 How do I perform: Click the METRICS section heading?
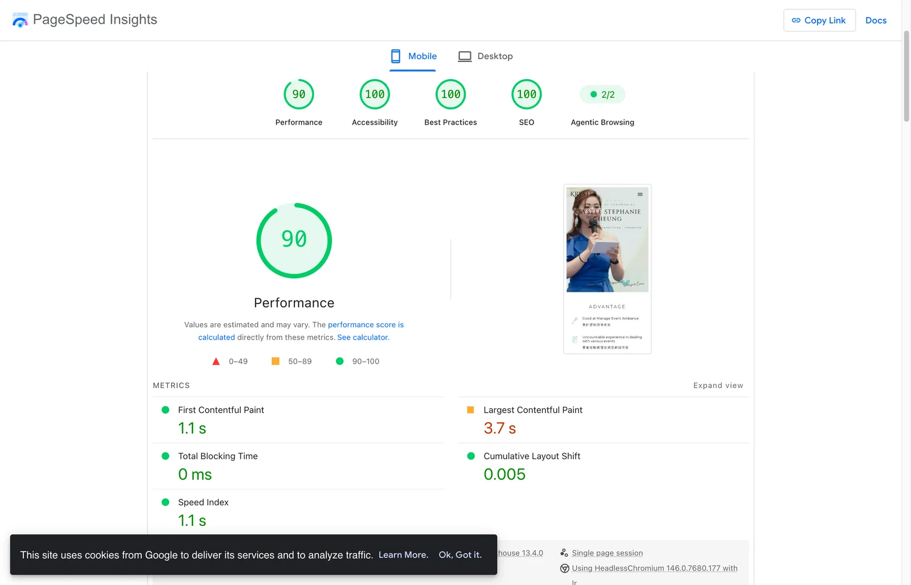171,385
